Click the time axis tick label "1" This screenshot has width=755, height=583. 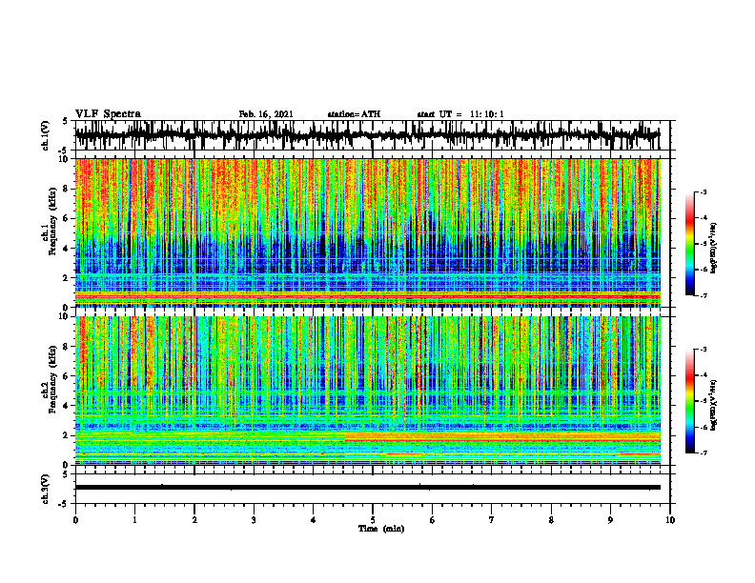point(134,520)
